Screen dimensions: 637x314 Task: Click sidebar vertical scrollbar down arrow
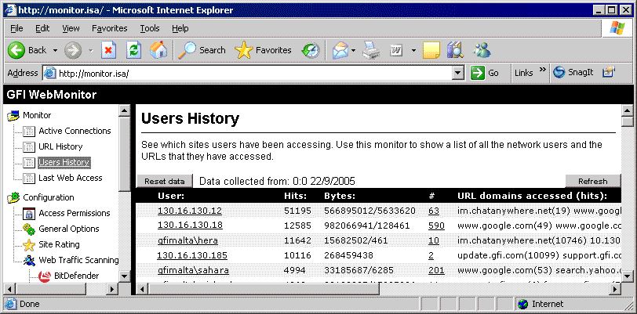126,276
